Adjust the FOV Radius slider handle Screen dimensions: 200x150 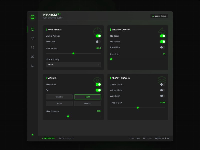pos(73,53)
